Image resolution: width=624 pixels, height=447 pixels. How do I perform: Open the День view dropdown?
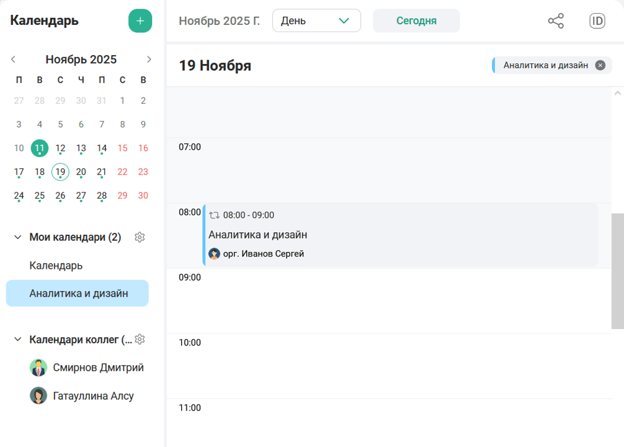click(316, 21)
